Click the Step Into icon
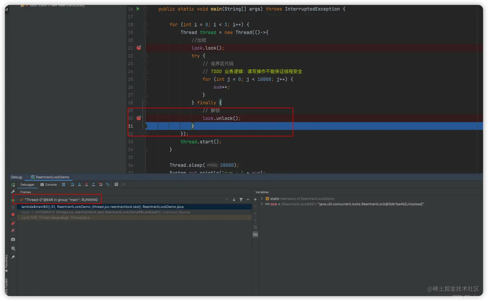This screenshot has width=488, height=301. 79,184
